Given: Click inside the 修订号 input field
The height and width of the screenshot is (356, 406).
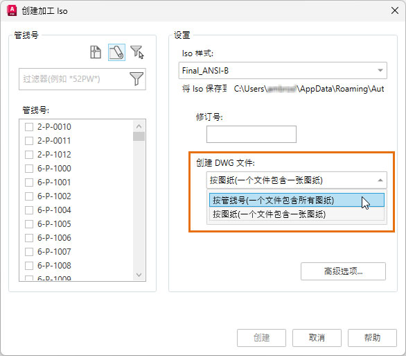Looking at the screenshot, I should tap(251, 135).
